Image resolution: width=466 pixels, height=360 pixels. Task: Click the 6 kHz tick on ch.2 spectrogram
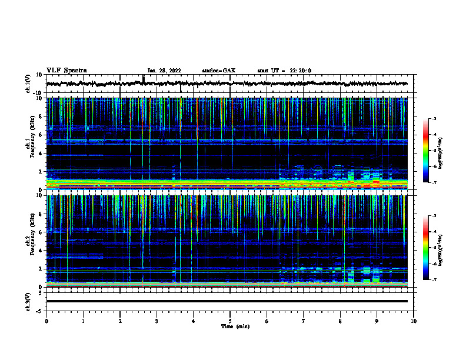pyautogui.click(x=42, y=232)
